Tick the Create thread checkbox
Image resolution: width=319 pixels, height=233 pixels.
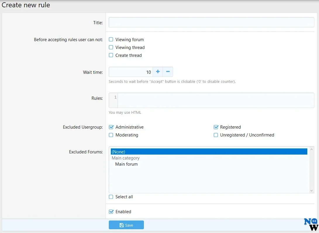click(111, 55)
